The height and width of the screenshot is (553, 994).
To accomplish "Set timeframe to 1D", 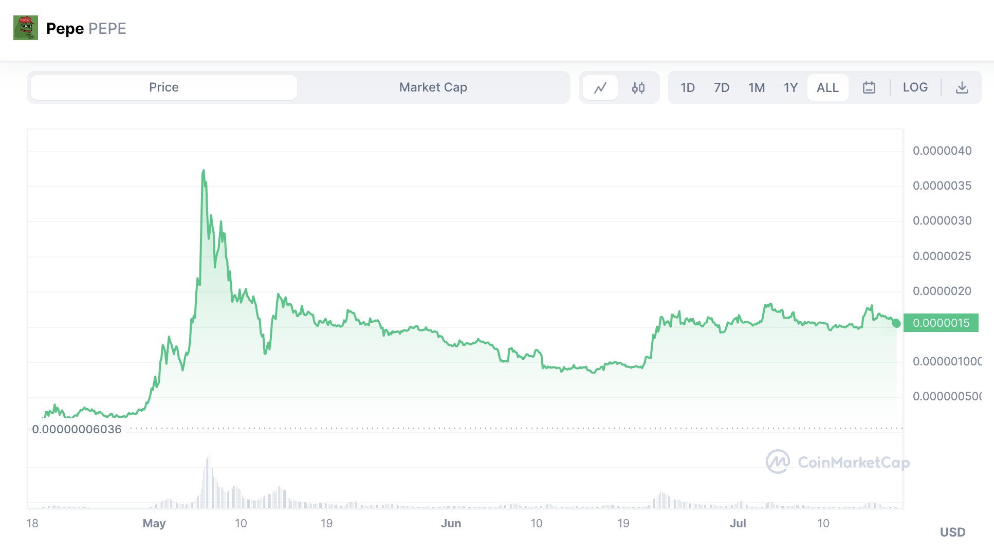I will click(x=688, y=88).
